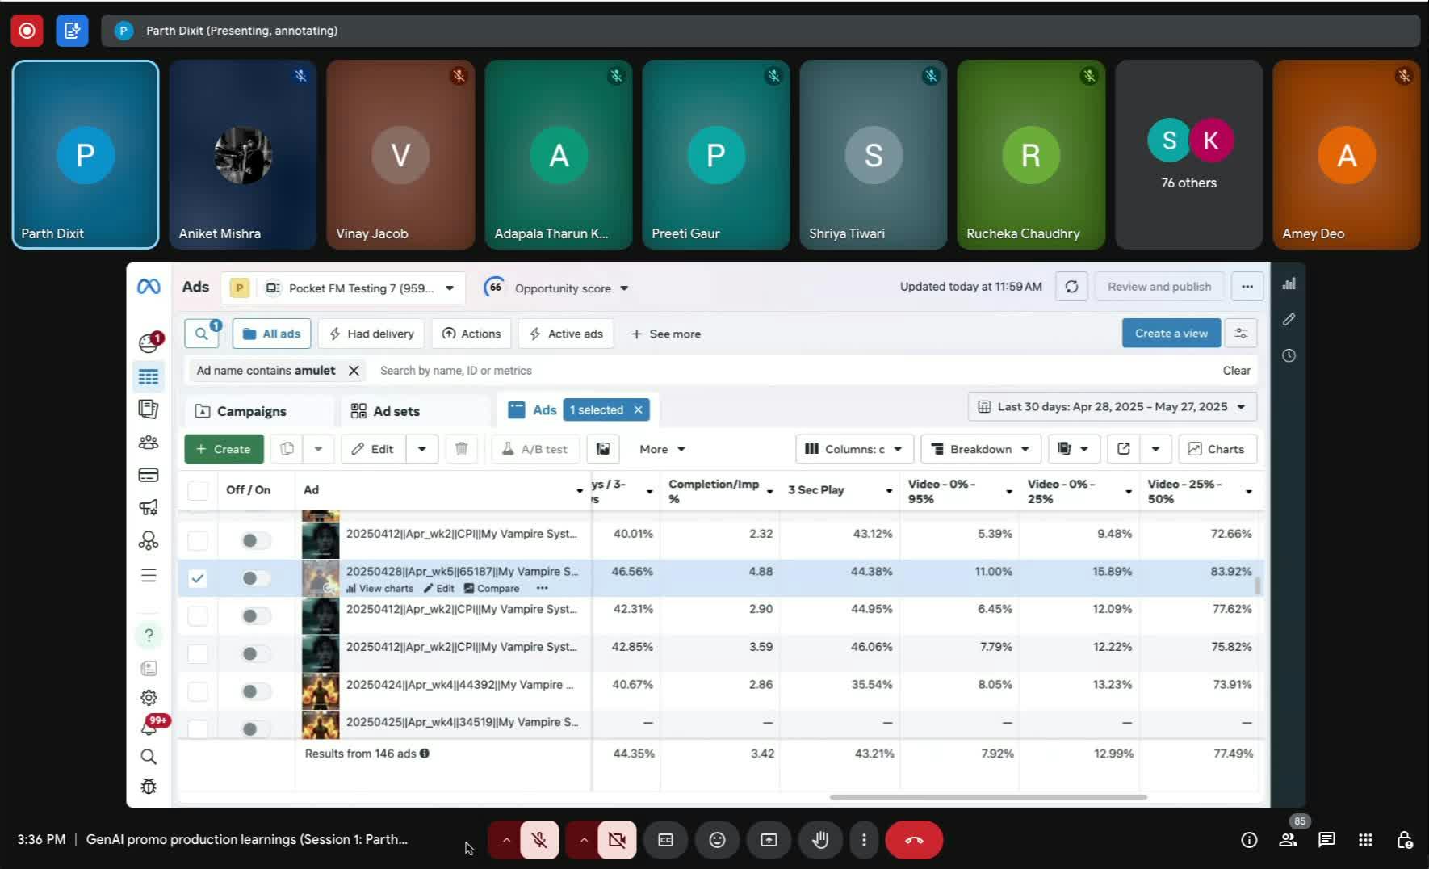The height and width of the screenshot is (869, 1429).
Task: Toggle the select-all ads header checkbox
Action: pos(198,490)
